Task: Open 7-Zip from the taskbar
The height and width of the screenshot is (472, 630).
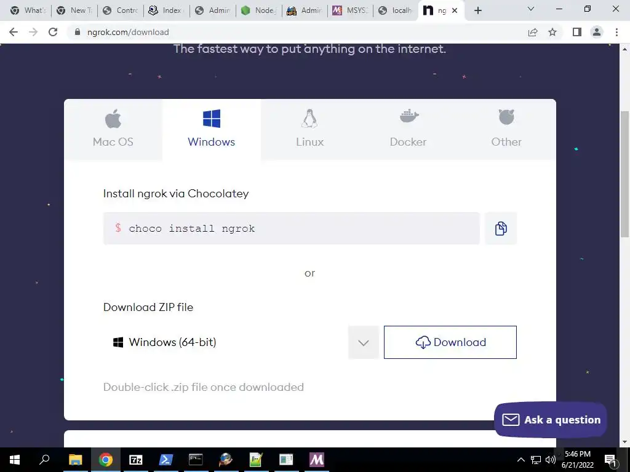Action: [x=136, y=460]
